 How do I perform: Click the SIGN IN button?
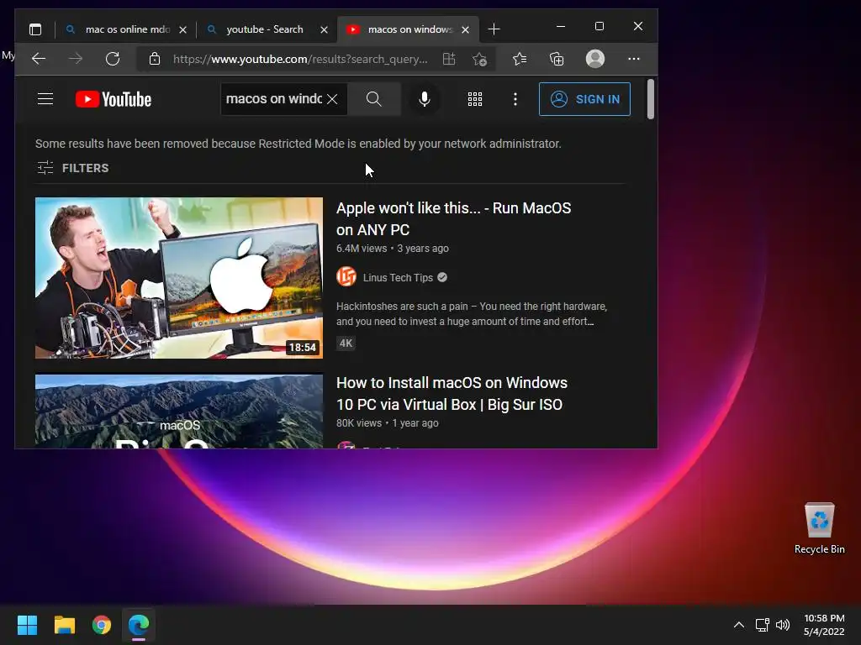coord(585,99)
